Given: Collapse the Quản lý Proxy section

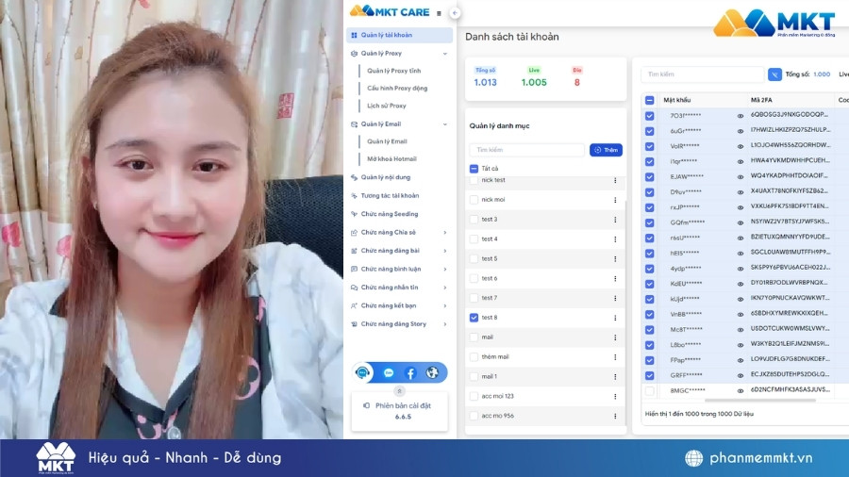Looking at the screenshot, I should [445, 54].
